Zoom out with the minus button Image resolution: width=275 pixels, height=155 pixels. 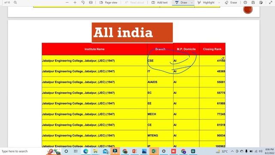(x=67, y=3)
